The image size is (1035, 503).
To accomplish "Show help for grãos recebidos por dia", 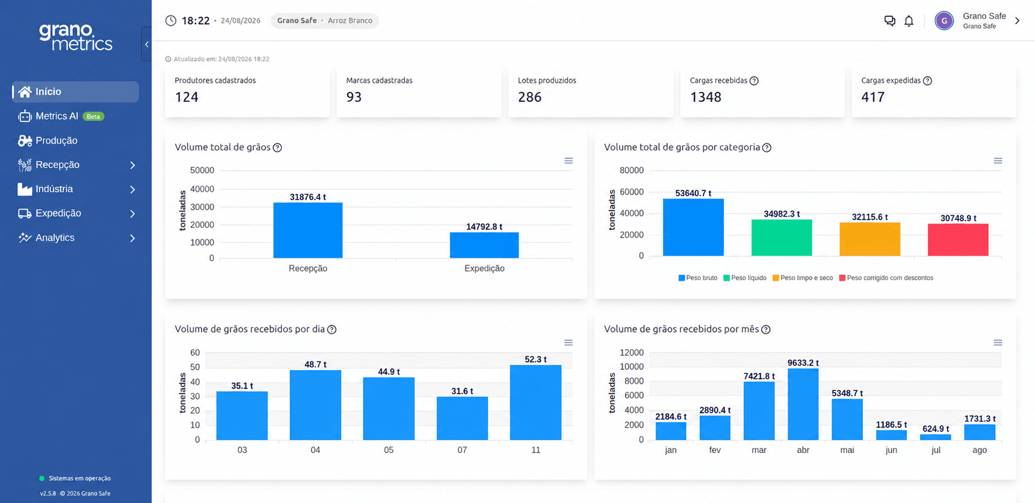I will click(332, 329).
